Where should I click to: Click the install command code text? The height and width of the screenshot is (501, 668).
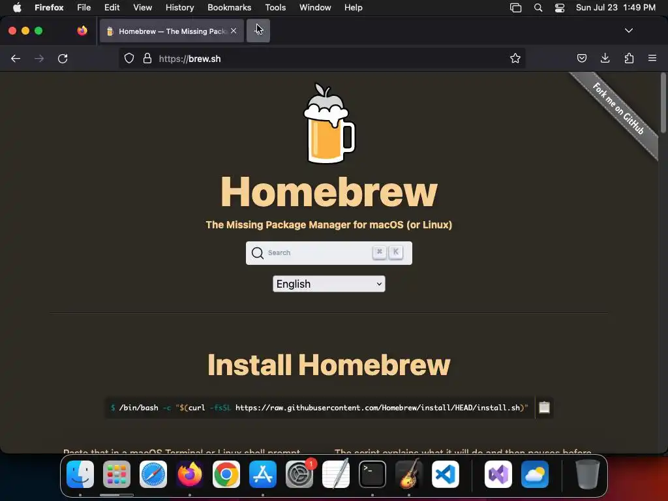pos(319,408)
